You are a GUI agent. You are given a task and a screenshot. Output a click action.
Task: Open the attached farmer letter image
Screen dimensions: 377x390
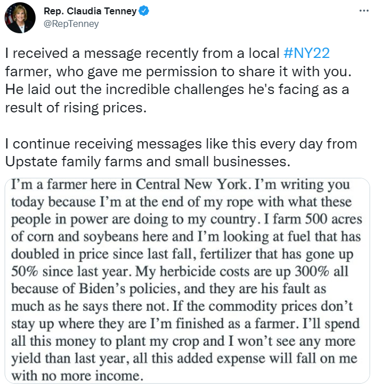[187, 280]
